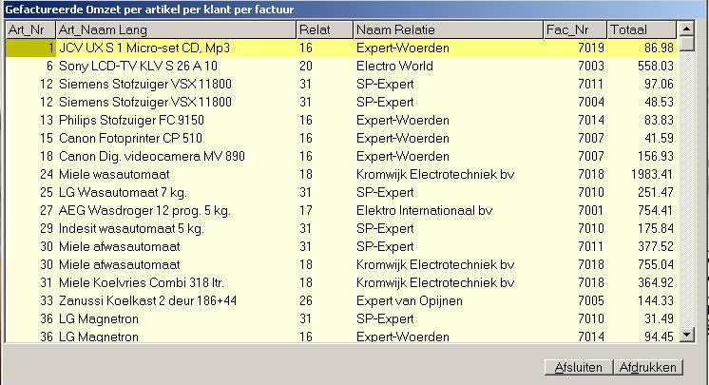This screenshot has width=709, height=385.
Task: Click Elektro Internationaal bv cell
Action: (424, 211)
